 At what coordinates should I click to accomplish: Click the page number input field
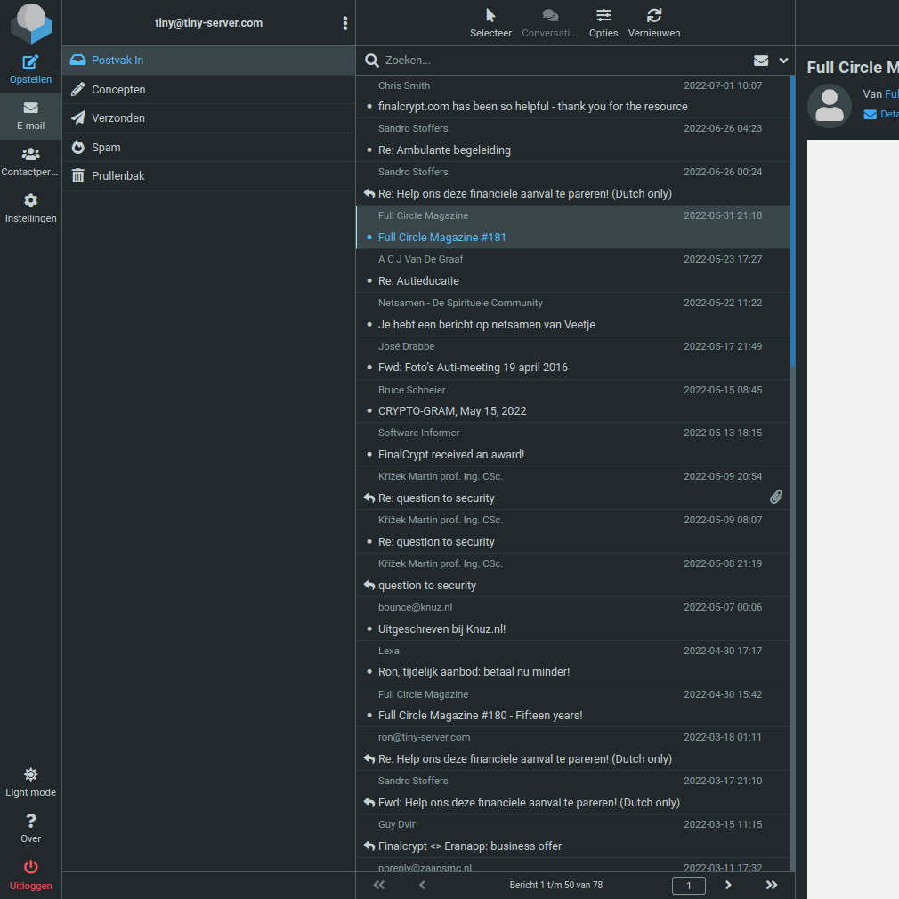pos(688,885)
